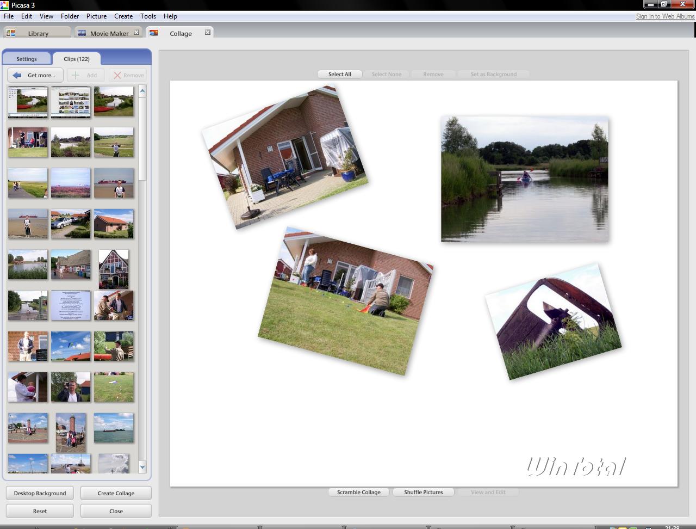Open the Settings panel tab

(27, 59)
